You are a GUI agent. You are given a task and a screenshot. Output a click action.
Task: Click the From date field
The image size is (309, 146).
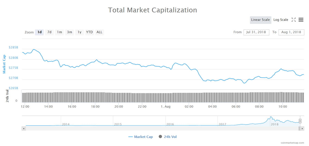point(256,32)
